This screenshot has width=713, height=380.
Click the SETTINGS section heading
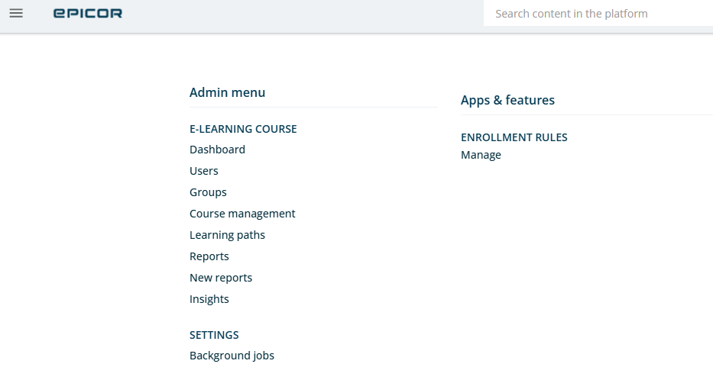[214, 335]
